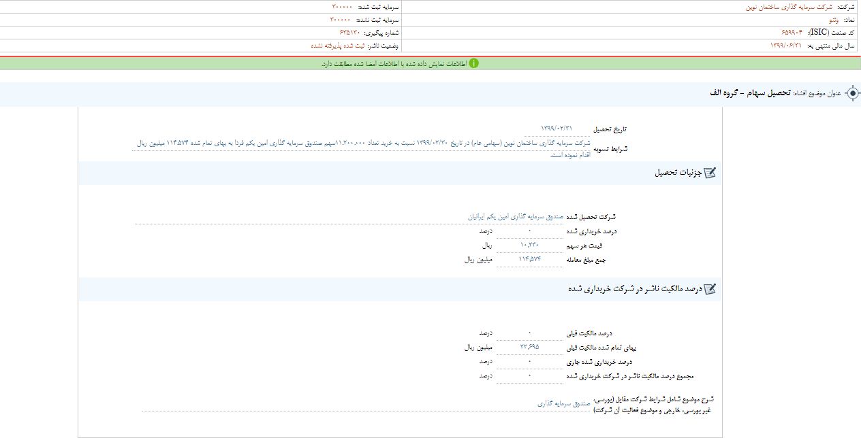Viewport: 861px width, 438px height.
Task: Click the شماره پیگیری label
Action: pyautogui.click(x=382, y=33)
